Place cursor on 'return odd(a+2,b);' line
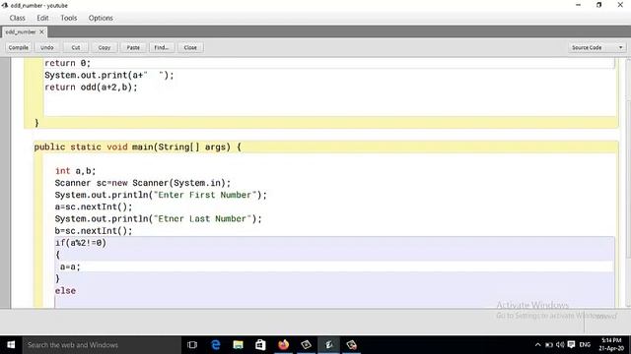Screen dimensions: 631x354 click(x=91, y=88)
